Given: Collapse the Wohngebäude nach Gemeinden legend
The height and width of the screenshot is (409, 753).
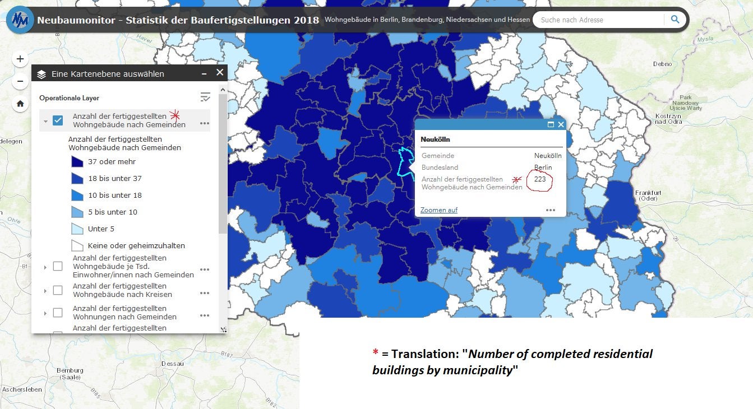Looking at the screenshot, I should [45, 121].
